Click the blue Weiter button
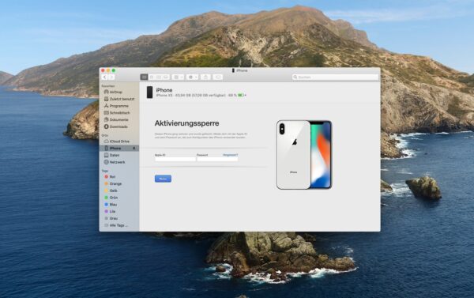 click(x=163, y=179)
